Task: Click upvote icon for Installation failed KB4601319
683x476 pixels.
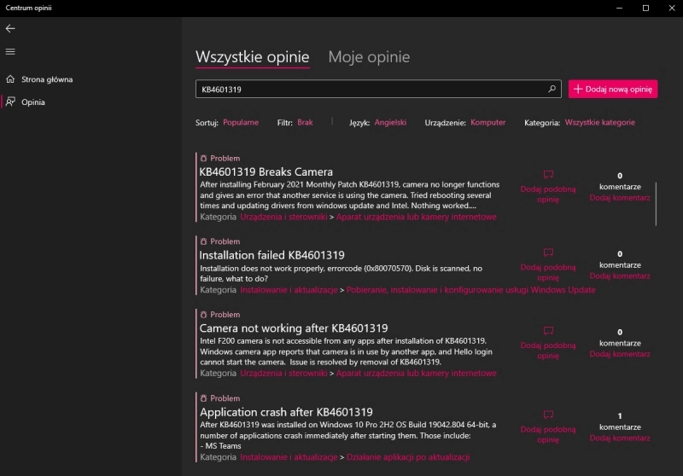Action: coord(548,253)
